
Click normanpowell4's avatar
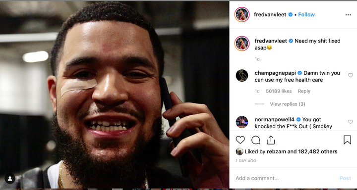pos(242,122)
